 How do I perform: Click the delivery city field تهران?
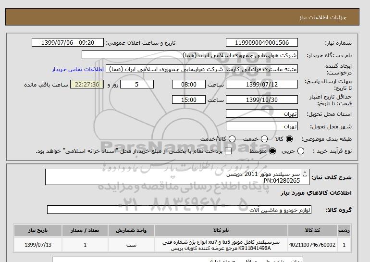262,126
